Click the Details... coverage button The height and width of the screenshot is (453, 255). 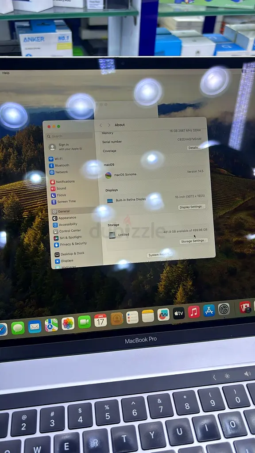pyautogui.click(x=194, y=148)
